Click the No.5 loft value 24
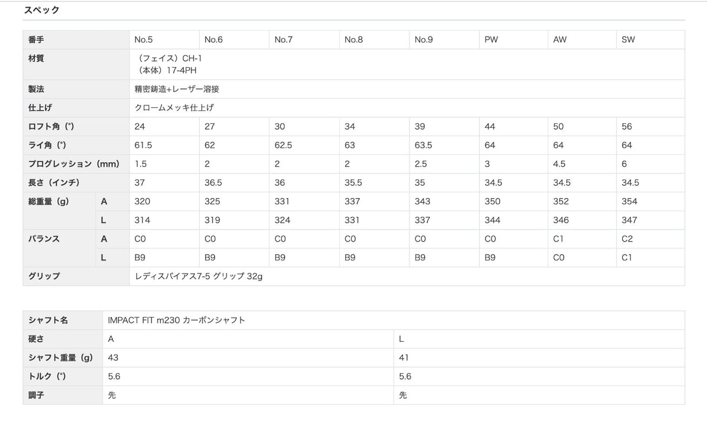Image resolution: width=707 pixels, height=425 pixels. coord(140,127)
